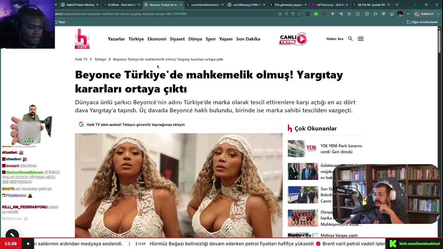Open the Halk TV logo homepage
Screen dimensions: 443x249
(82, 39)
